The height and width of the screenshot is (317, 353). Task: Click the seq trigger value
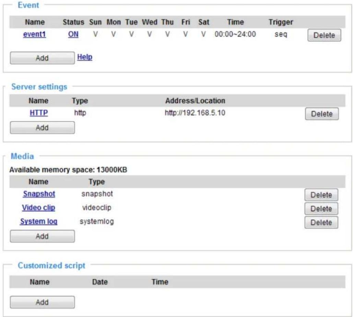tap(281, 34)
